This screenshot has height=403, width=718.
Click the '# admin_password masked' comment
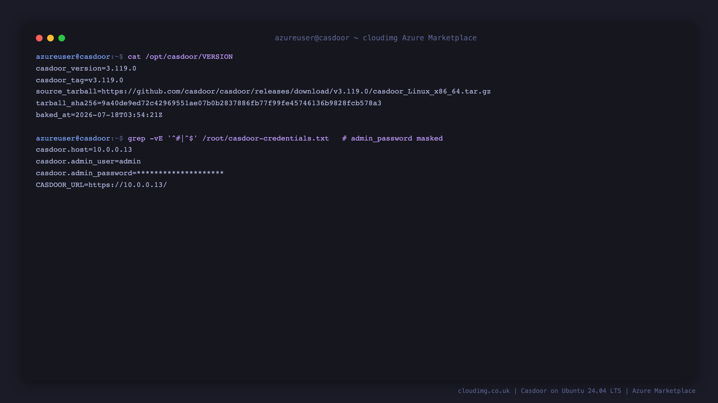pos(392,138)
